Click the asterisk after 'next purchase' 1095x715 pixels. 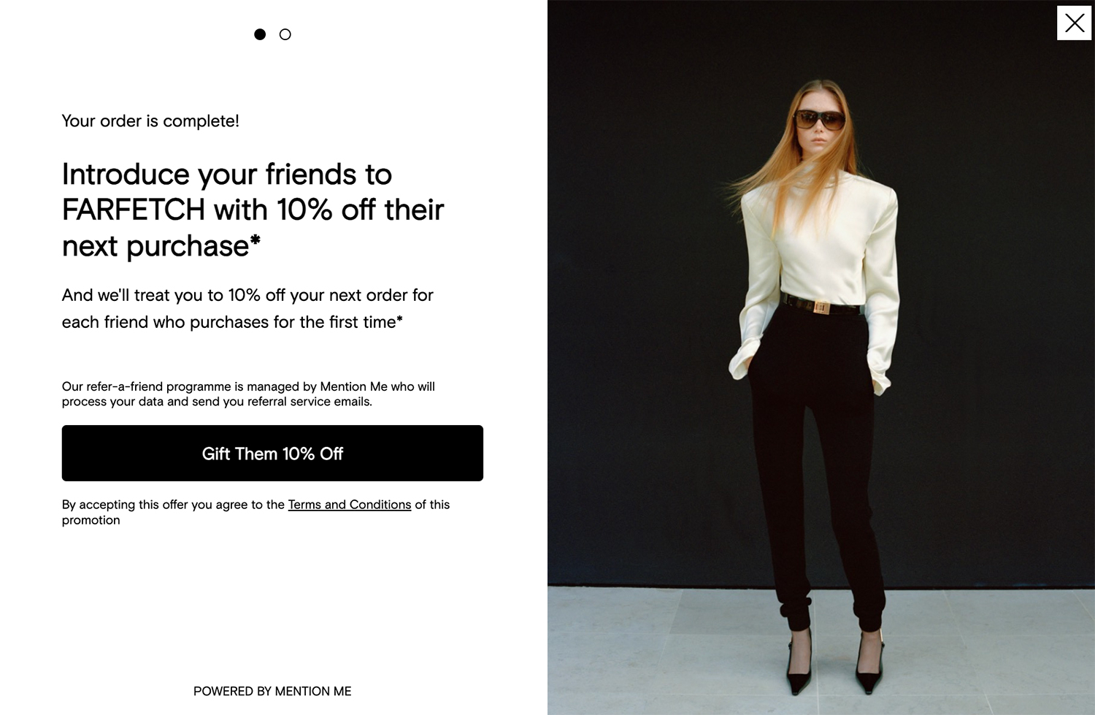(255, 240)
